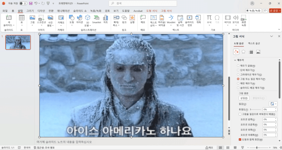Insert a table with the 표 icon

coord(22,18)
